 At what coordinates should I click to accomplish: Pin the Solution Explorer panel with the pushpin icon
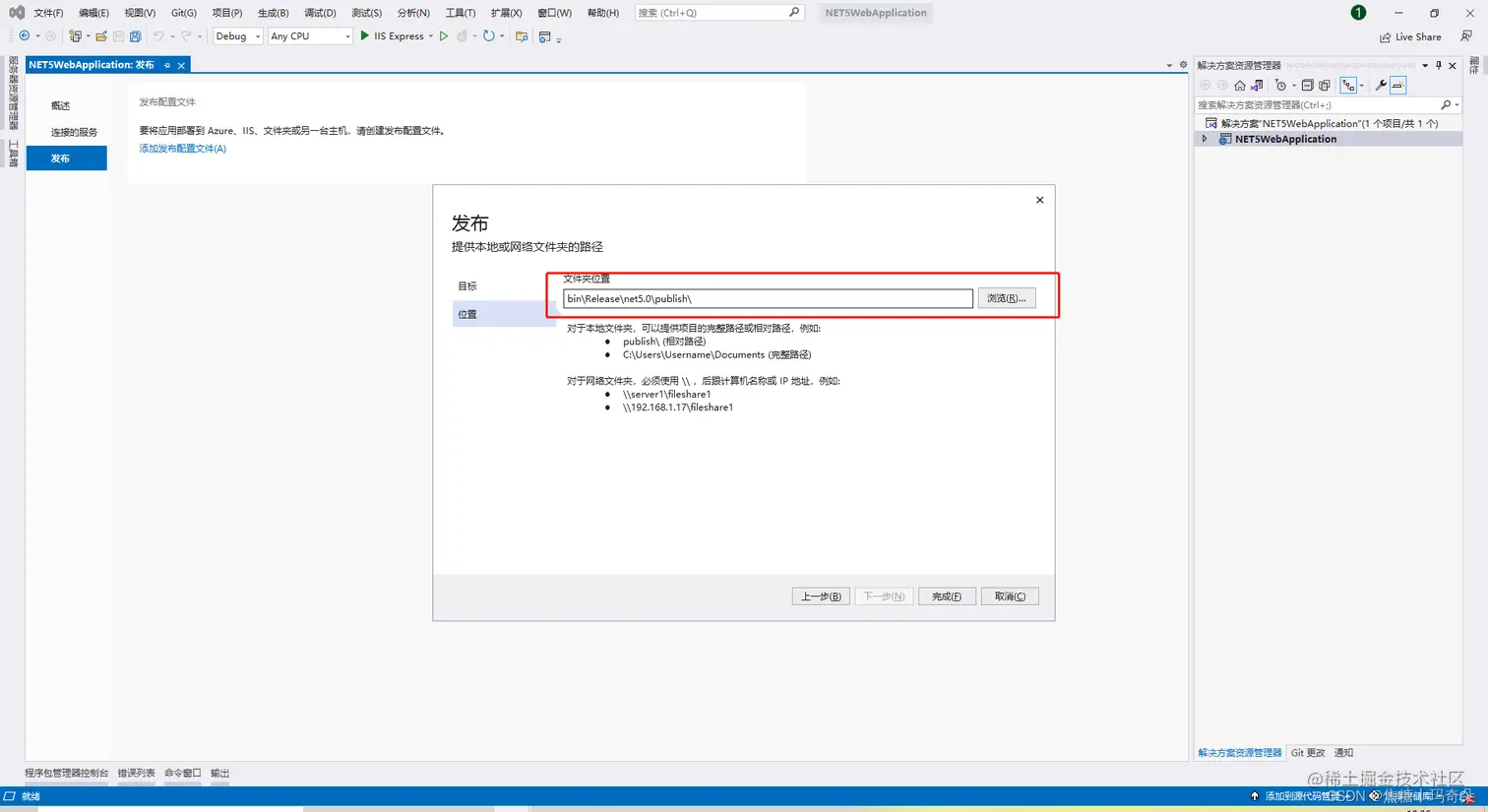pyautogui.click(x=1438, y=66)
